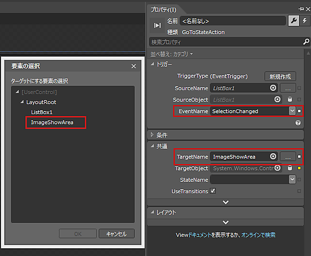Open the StateName dropdown
This screenshot has height=256, width=311.
coord(292,180)
